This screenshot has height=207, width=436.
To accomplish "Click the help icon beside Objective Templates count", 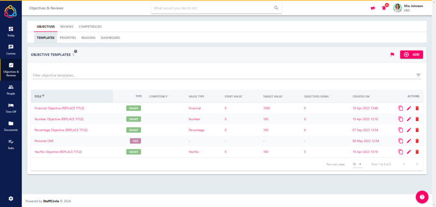I will pos(76,51).
